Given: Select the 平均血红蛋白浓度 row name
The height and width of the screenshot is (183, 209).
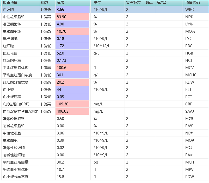Looking at the screenshot, I should (17, 75).
